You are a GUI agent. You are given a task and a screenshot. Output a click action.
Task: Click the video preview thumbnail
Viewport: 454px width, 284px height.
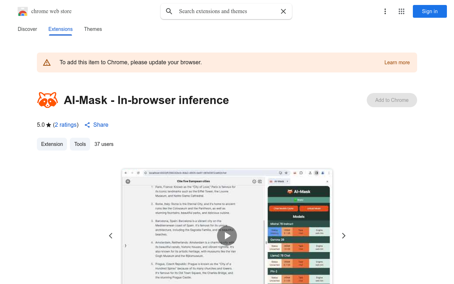[x=227, y=226]
